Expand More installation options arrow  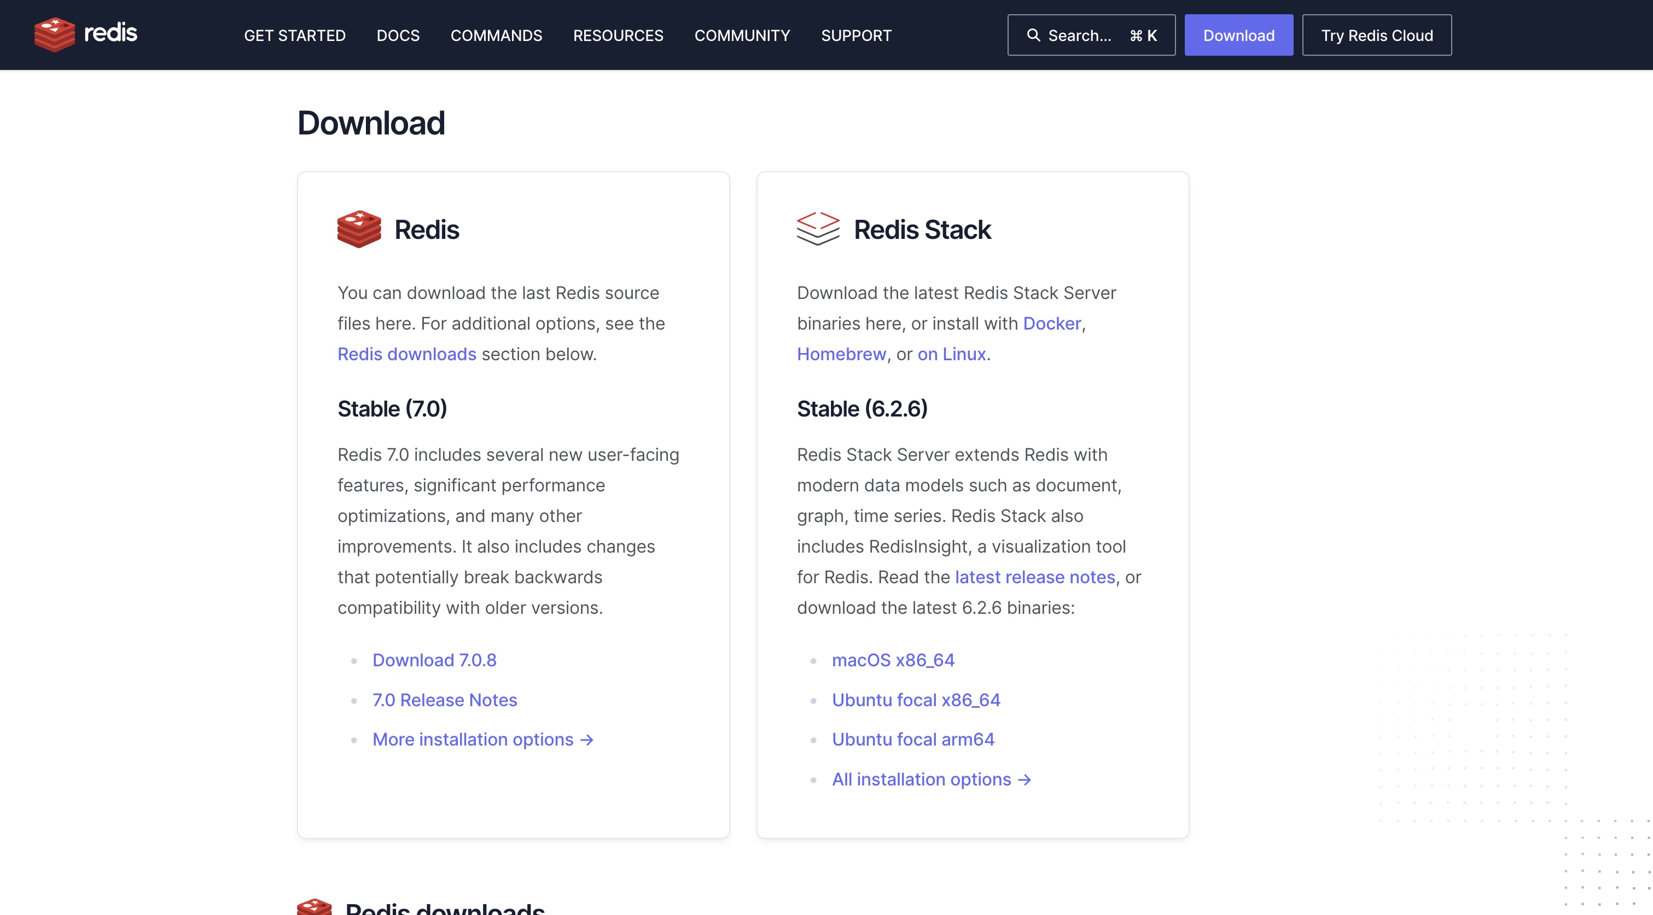(482, 739)
